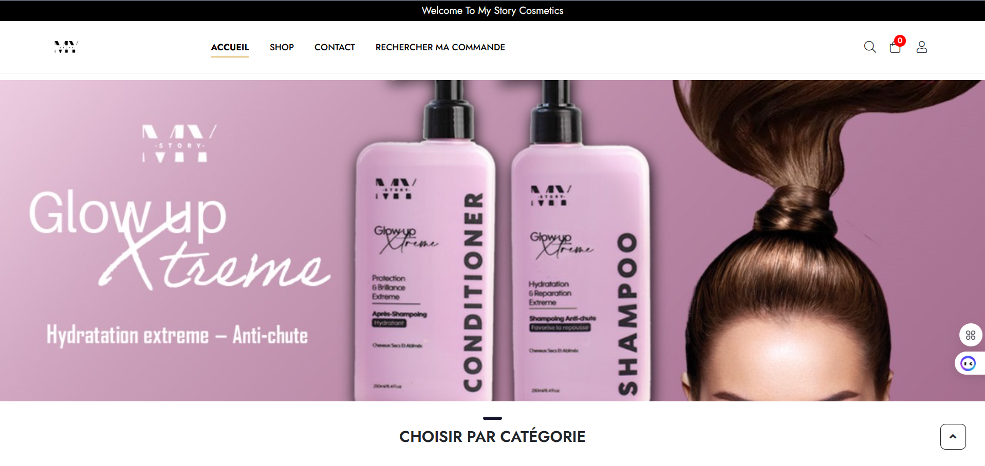The image size is (985, 466).
Task: Click the CHOISIR PAR CATÉGORIE heading
Action: [x=492, y=437]
